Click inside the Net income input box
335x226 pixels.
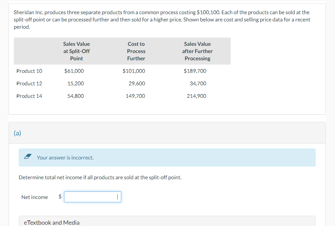coord(92,196)
